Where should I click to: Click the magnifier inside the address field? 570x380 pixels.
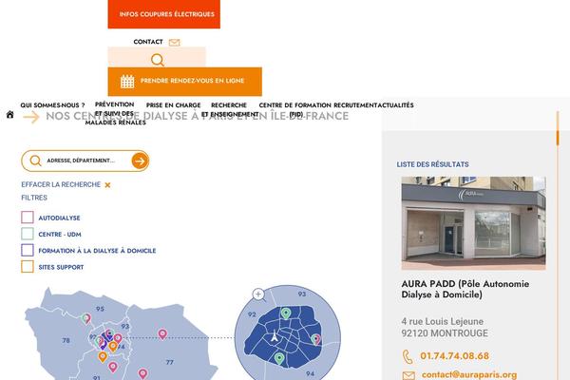(36, 161)
